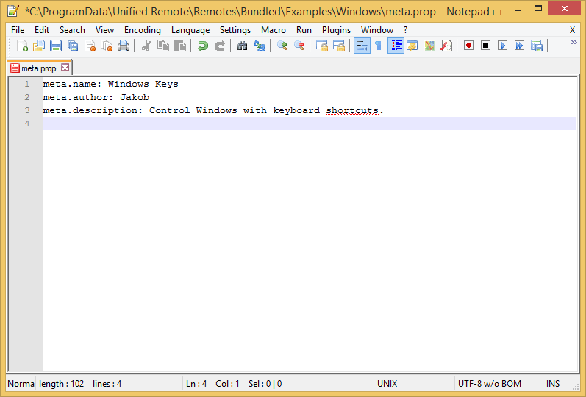Redo edit with gray arrow icon
This screenshot has width=586, height=397.
[220, 46]
